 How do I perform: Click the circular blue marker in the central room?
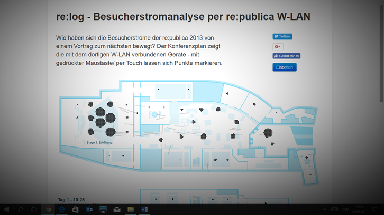point(154,114)
